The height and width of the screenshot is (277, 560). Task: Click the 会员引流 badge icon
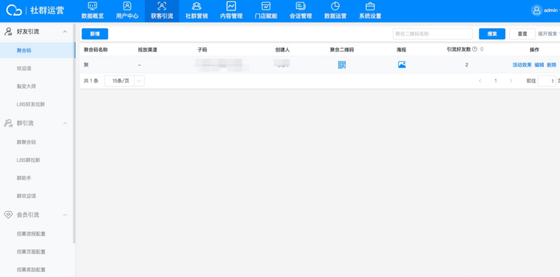click(8, 215)
